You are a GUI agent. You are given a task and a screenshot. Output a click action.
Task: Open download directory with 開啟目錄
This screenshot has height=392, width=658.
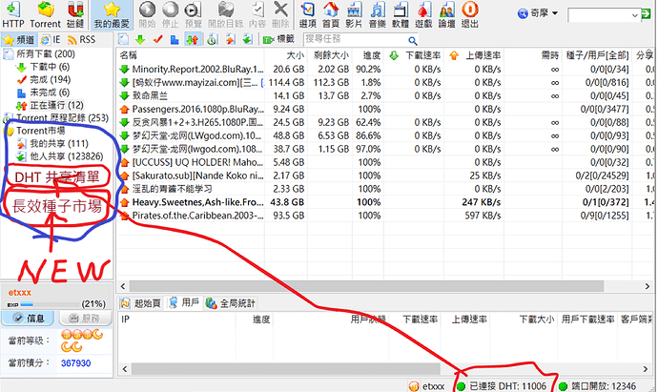pyautogui.click(x=226, y=14)
